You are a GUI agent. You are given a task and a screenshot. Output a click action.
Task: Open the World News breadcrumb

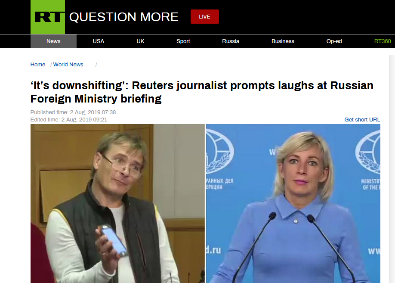coord(68,64)
